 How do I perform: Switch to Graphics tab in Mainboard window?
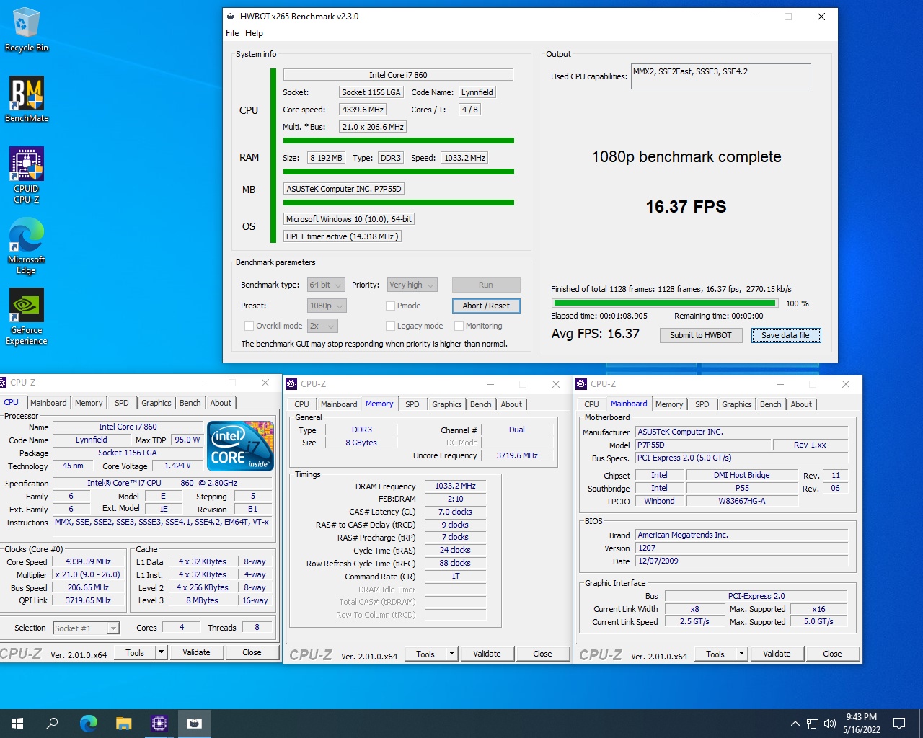tap(737, 404)
